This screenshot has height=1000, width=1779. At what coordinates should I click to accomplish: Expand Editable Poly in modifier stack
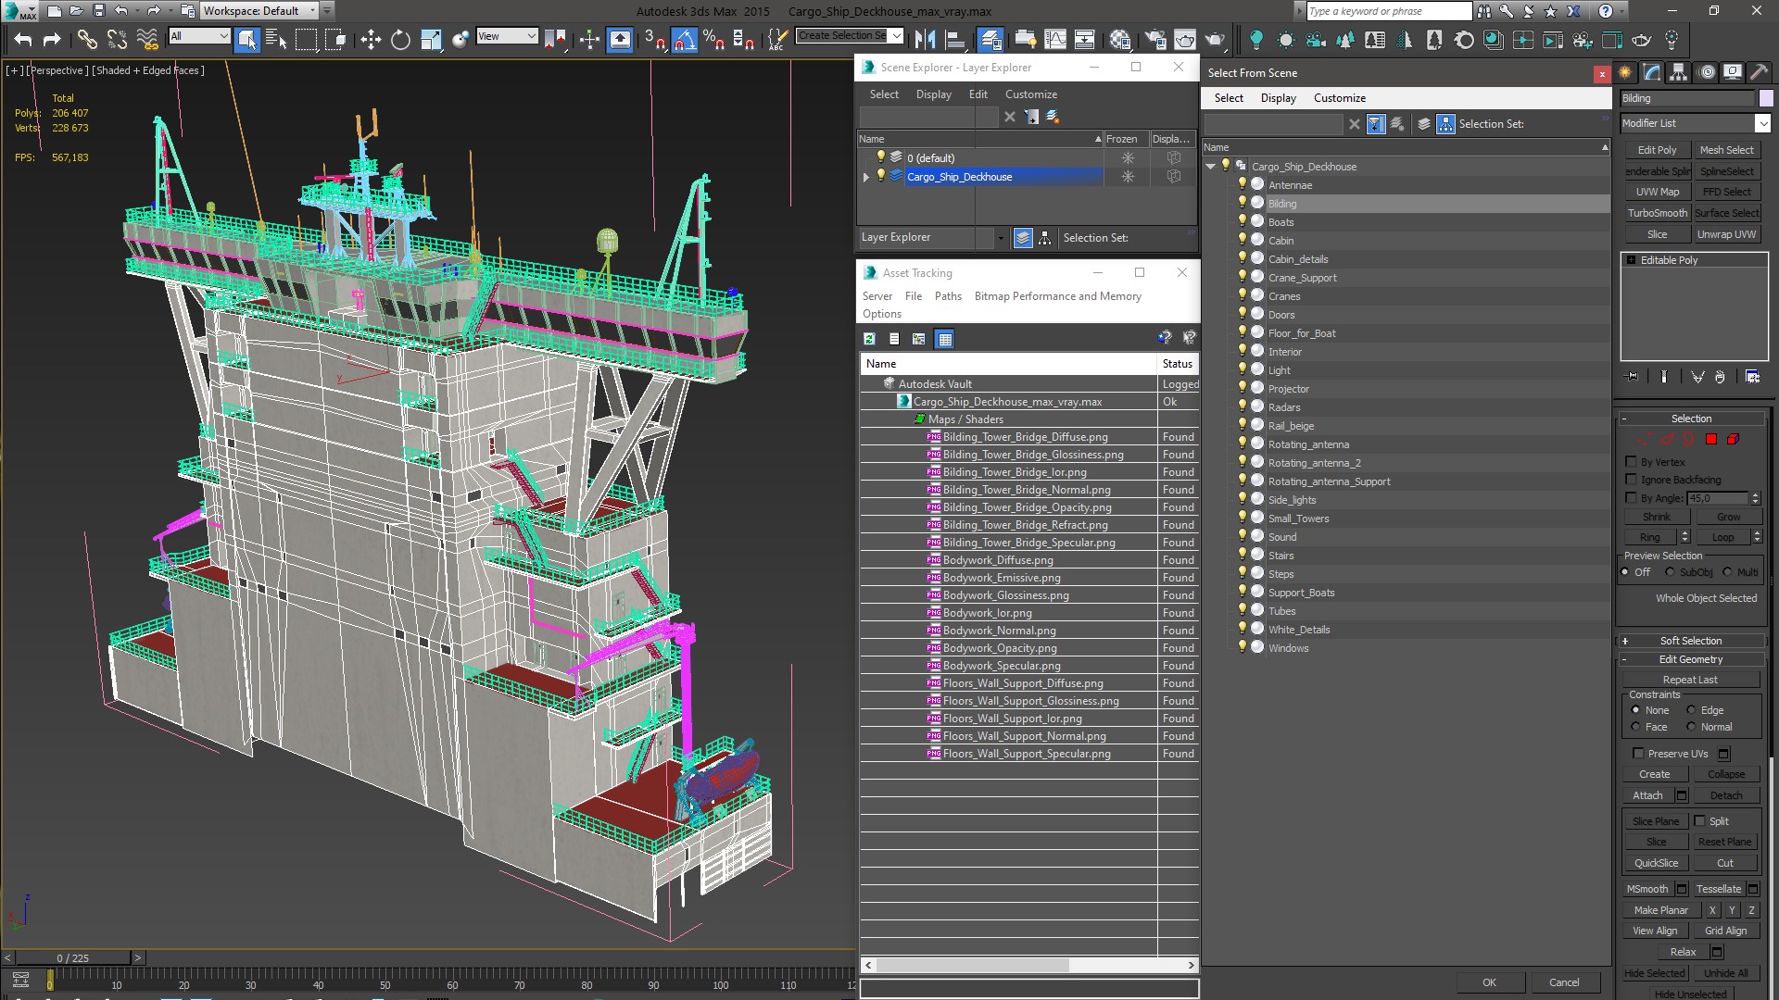[x=1631, y=260]
